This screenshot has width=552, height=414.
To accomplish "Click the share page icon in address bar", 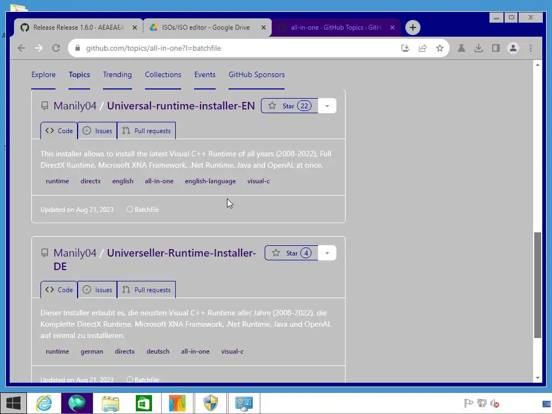I will [x=423, y=48].
